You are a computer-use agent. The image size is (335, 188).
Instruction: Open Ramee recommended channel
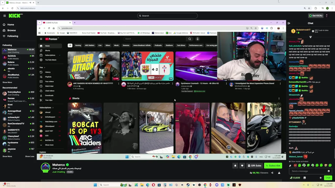18,99
